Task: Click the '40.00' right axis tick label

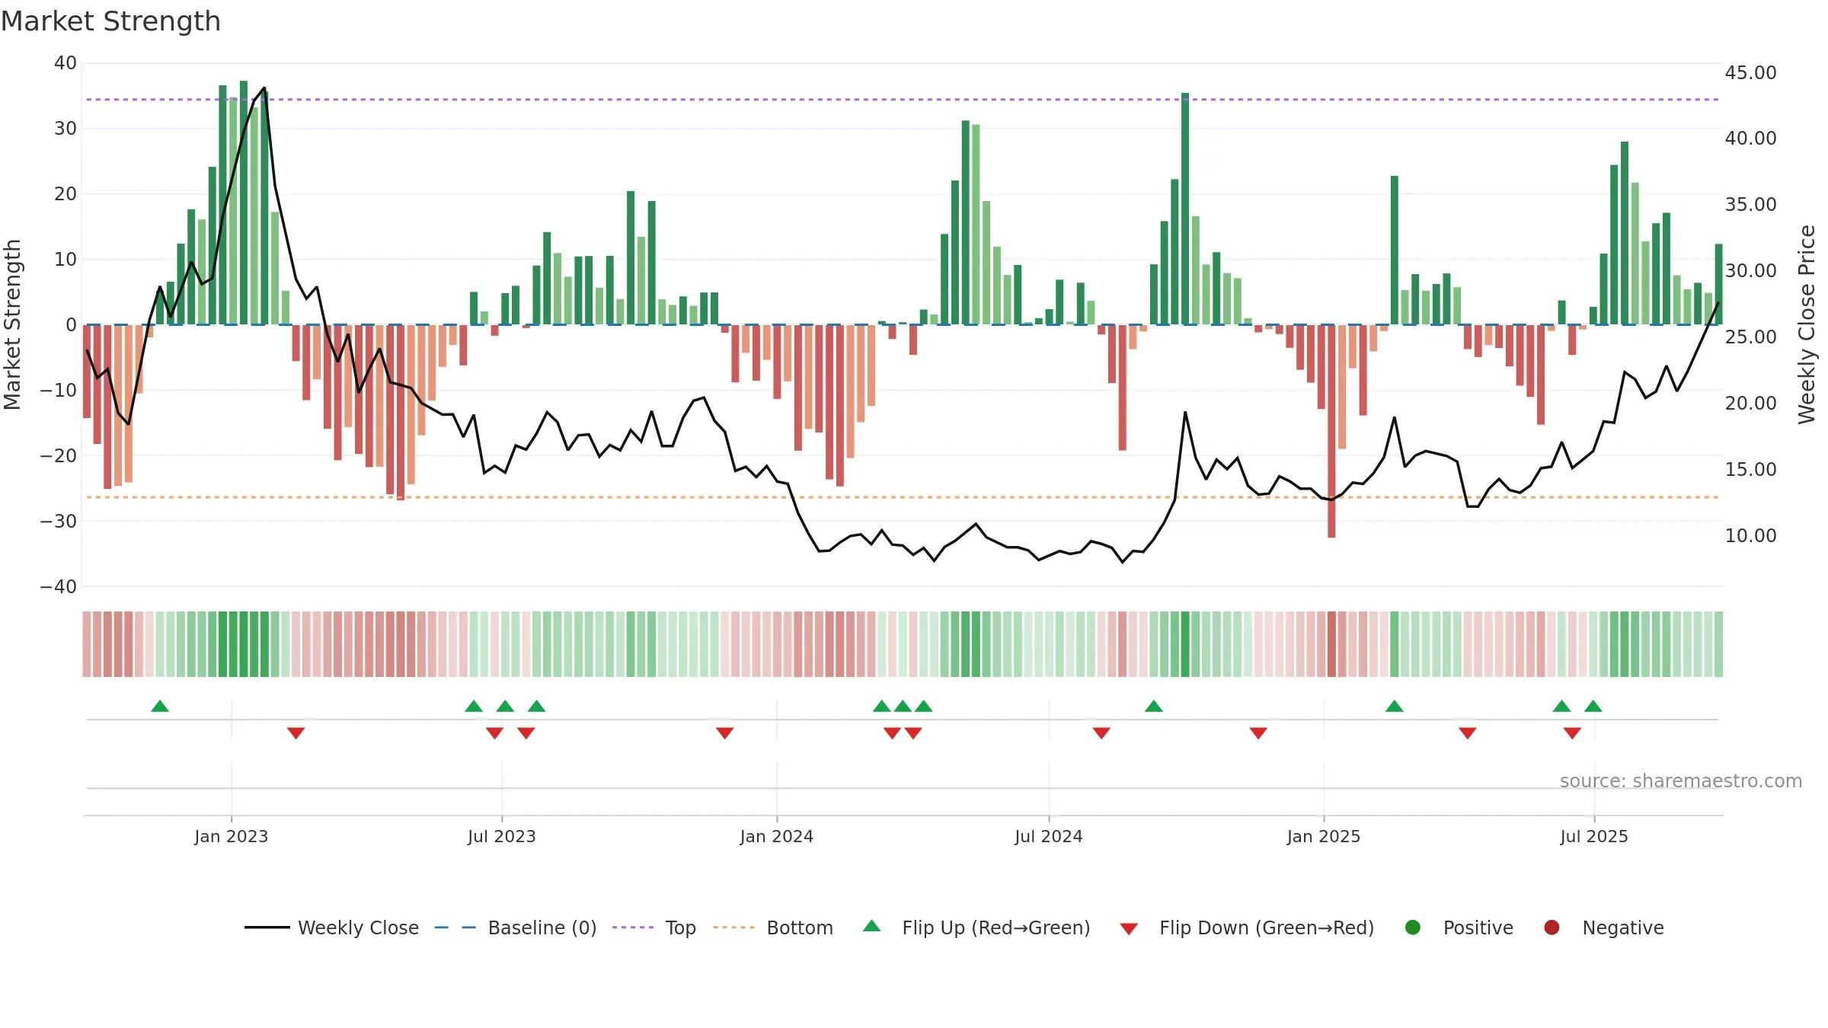Action: (1750, 138)
